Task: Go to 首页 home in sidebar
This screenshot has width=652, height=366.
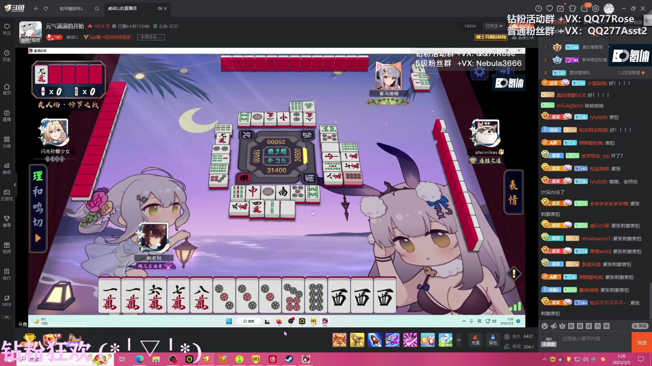Action: [x=7, y=89]
